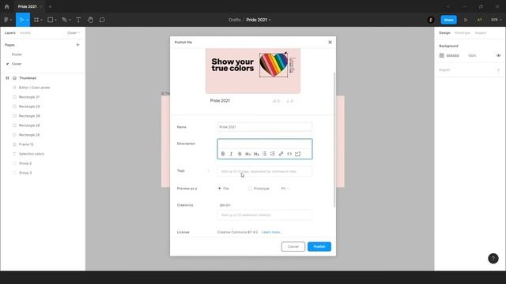Apply strikethrough in description toolbar
This screenshot has height=284, width=506.
tap(240, 154)
